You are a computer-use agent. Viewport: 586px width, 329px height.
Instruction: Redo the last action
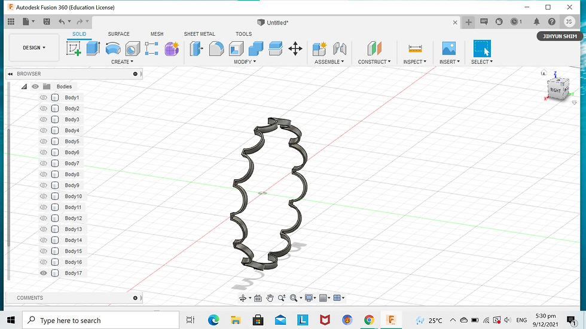click(x=80, y=21)
